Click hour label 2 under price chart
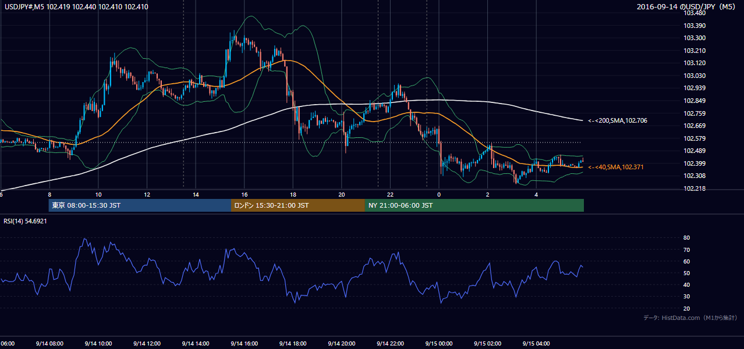Image resolution: width=744 pixels, height=349 pixels. (x=488, y=194)
